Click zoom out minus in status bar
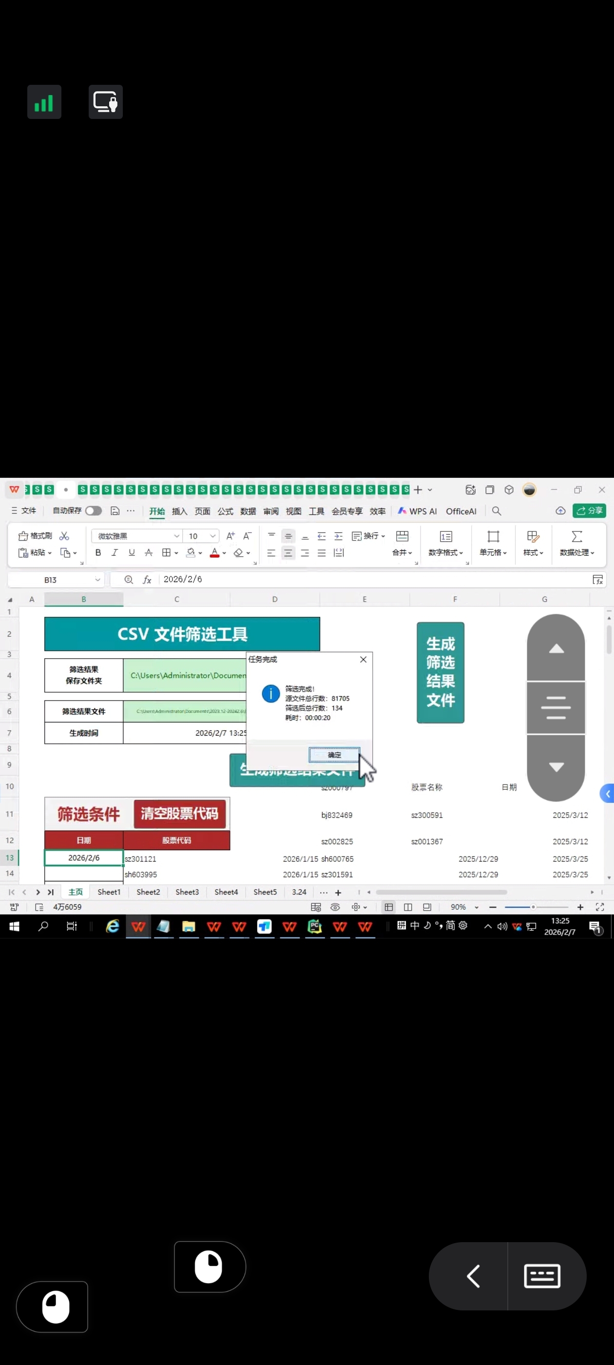 (x=493, y=907)
